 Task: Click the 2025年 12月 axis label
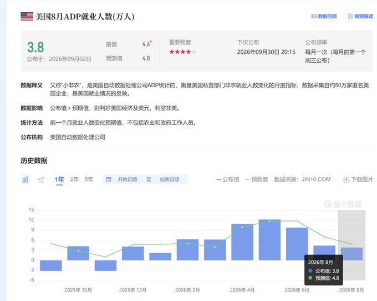click(x=133, y=290)
